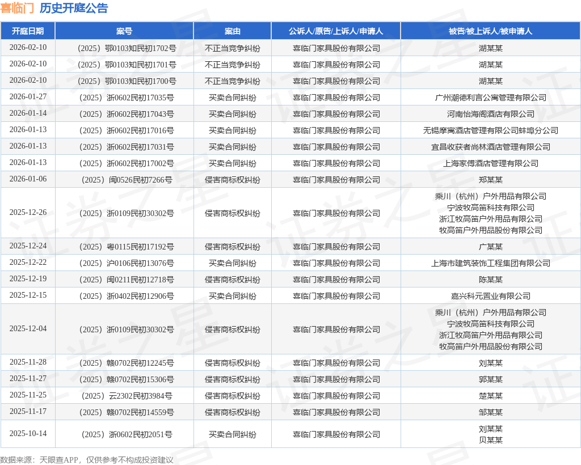Click defendant 贝某某
581x465 pixels.
click(491, 440)
